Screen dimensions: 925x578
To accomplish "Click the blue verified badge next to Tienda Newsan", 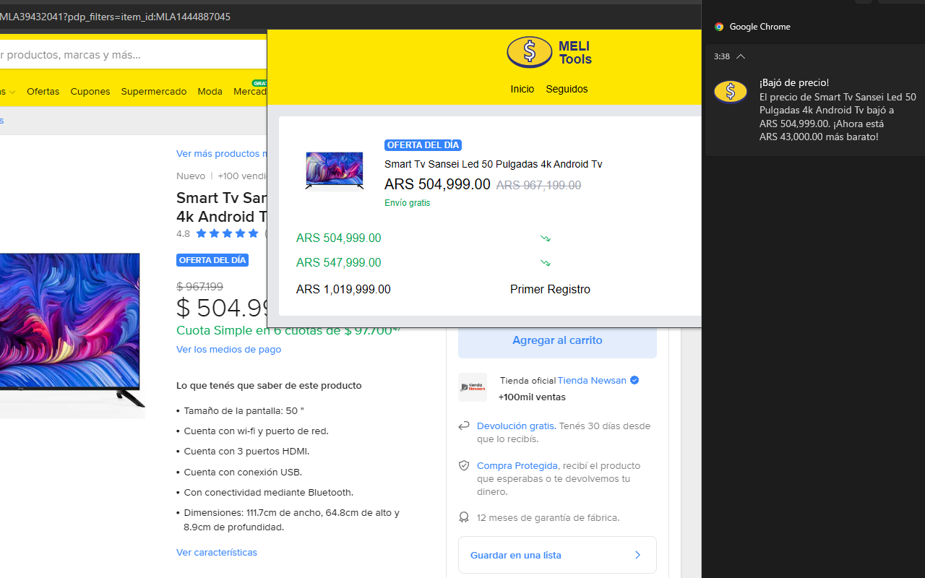I will pos(634,380).
